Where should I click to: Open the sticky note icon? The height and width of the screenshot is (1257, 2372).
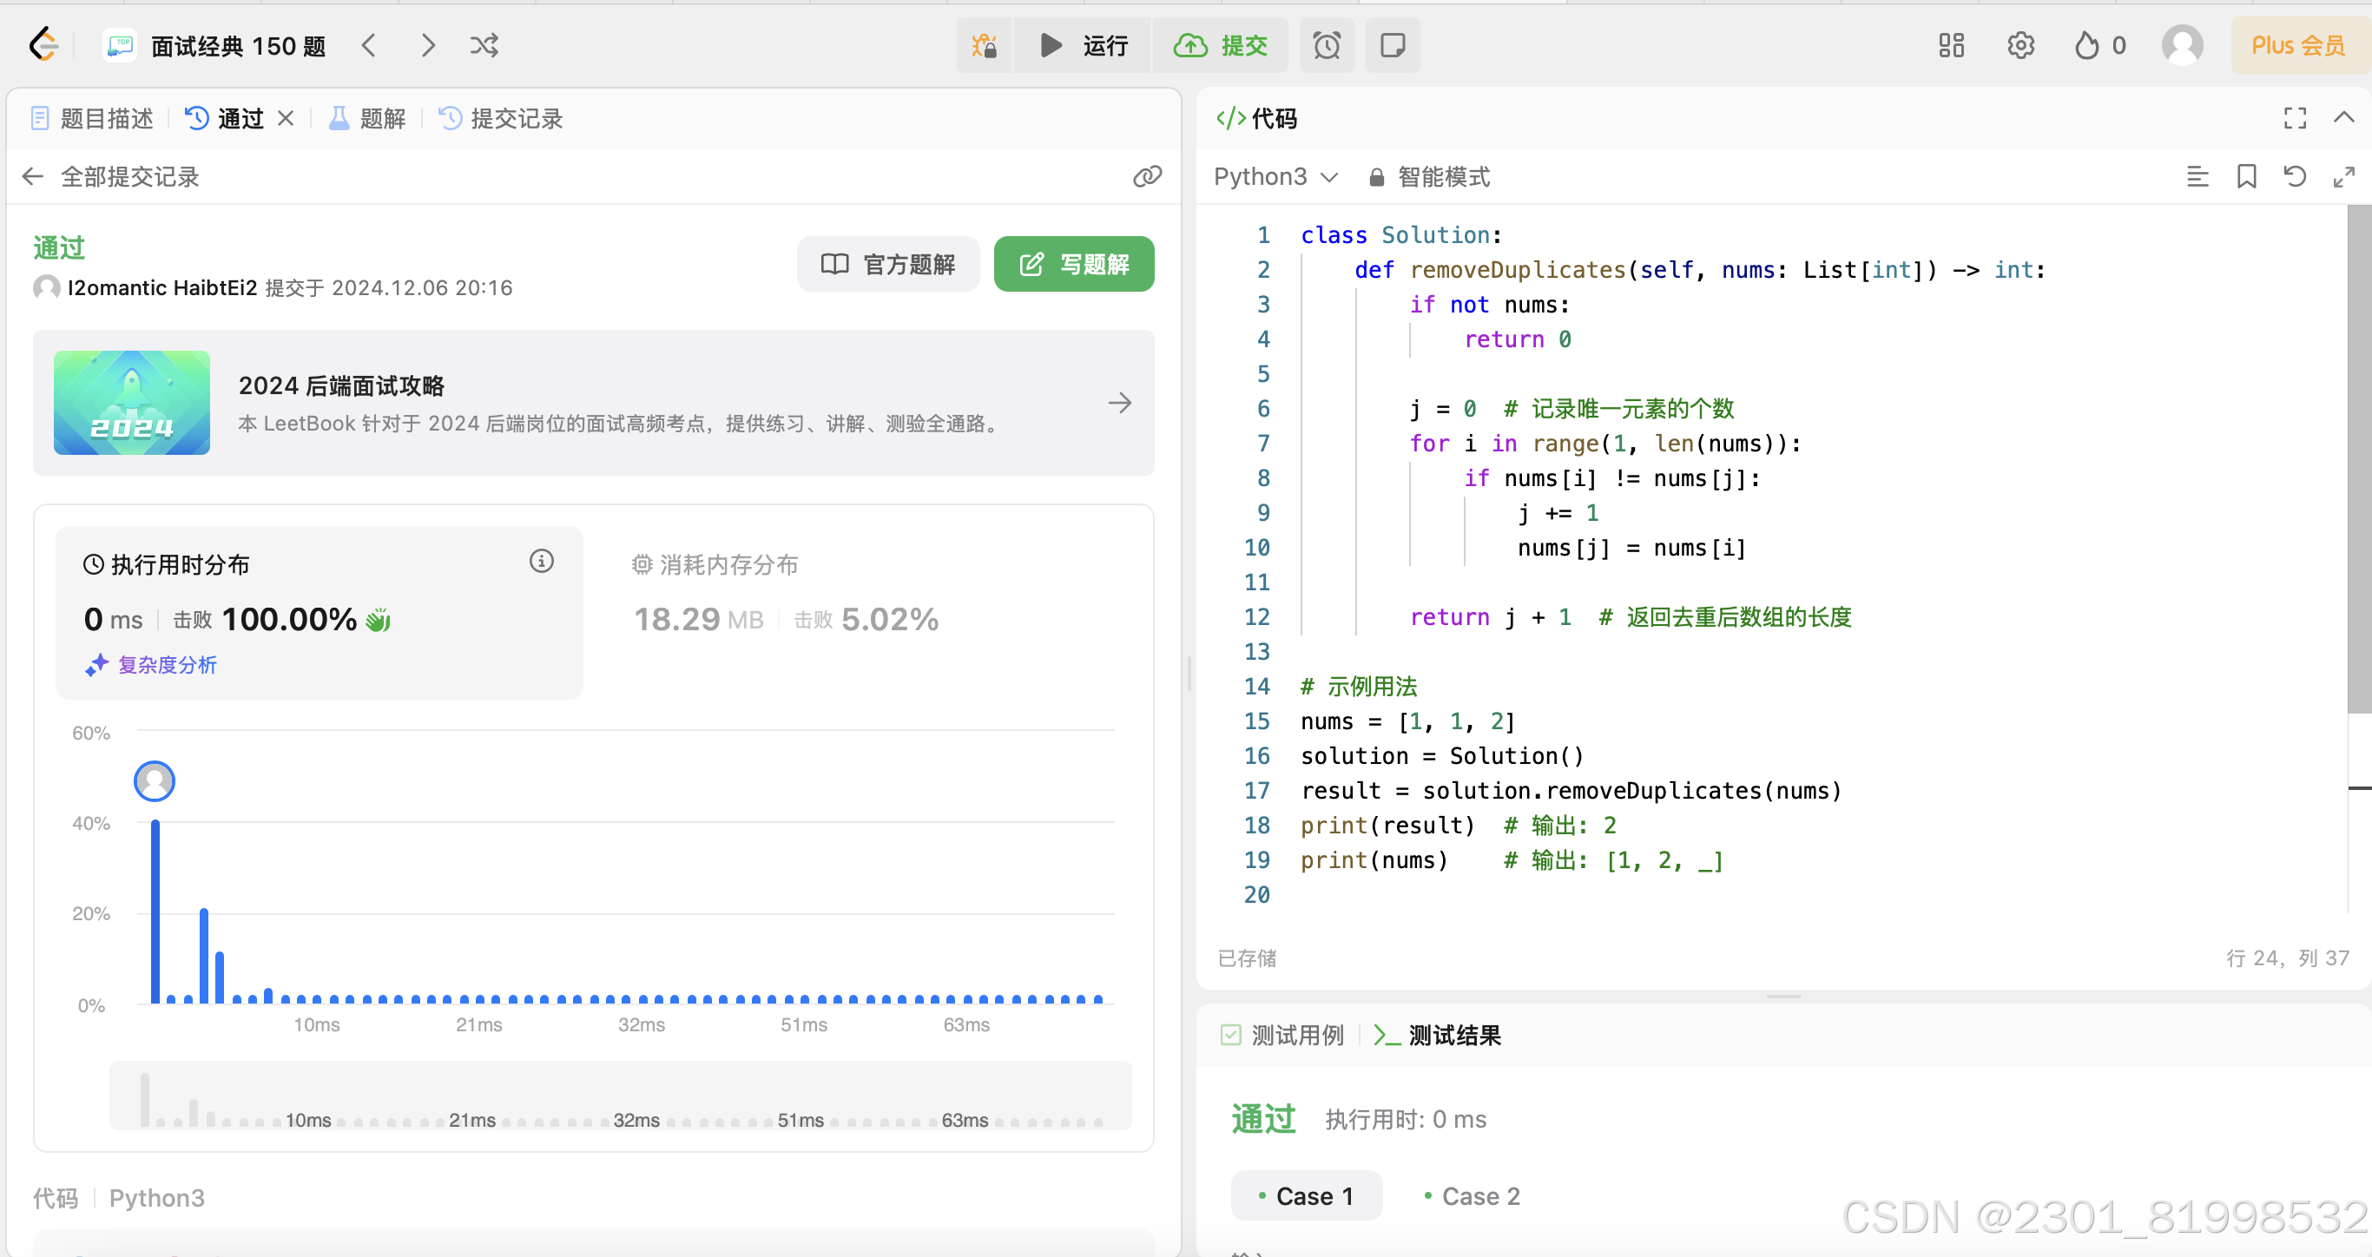point(1393,45)
